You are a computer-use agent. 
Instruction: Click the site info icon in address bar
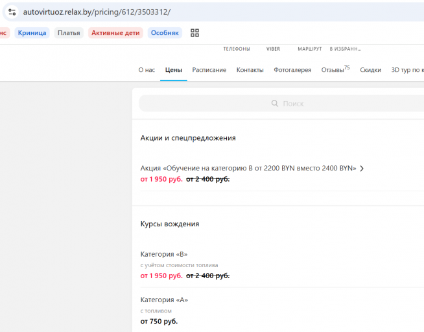(x=12, y=12)
